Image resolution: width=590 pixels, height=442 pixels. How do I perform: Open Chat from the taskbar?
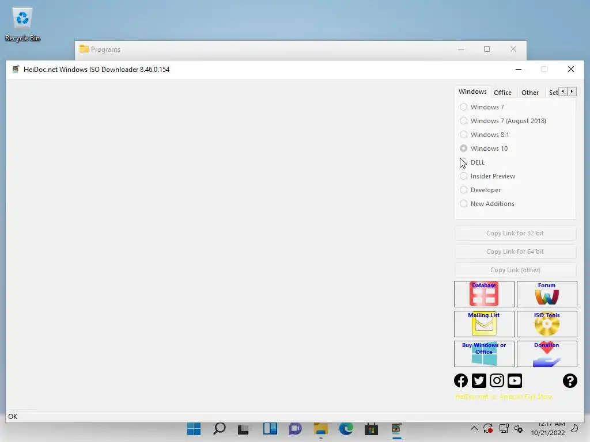pos(296,429)
